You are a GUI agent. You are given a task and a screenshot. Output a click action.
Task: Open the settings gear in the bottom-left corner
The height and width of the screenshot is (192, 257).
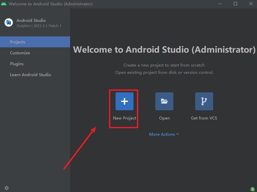point(7,188)
